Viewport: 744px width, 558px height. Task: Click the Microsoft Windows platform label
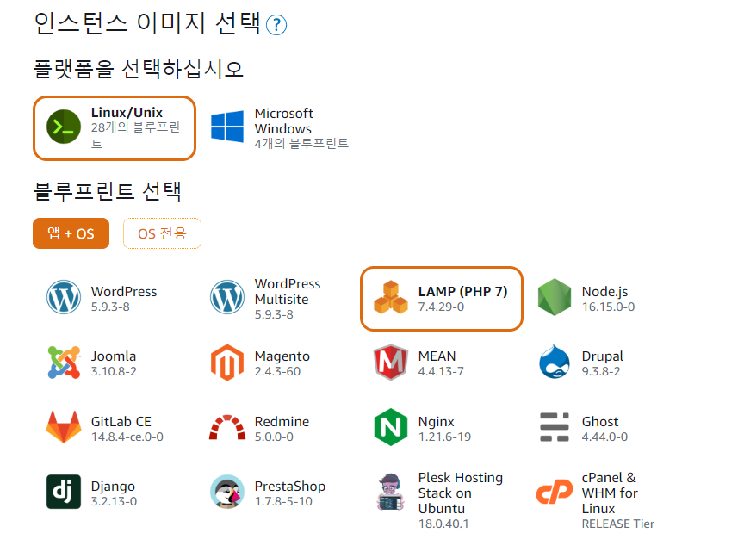[284, 121]
